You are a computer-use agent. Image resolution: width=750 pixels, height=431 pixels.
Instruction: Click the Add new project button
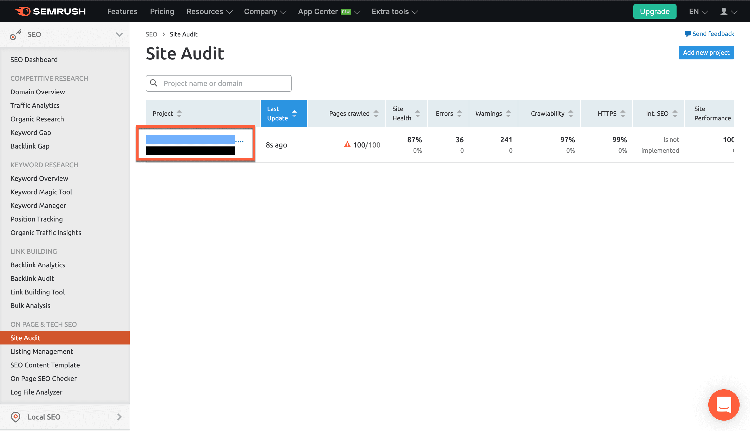click(706, 52)
